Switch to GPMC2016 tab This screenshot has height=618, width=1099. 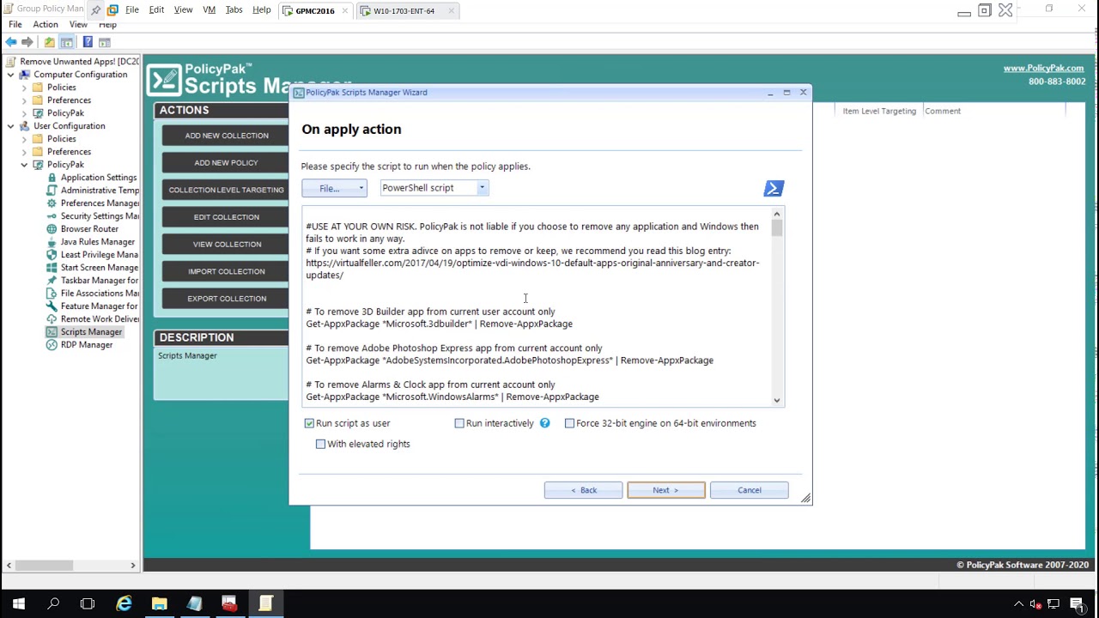(x=315, y=11)
